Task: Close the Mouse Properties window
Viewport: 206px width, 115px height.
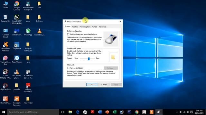Action: (120, 22)
